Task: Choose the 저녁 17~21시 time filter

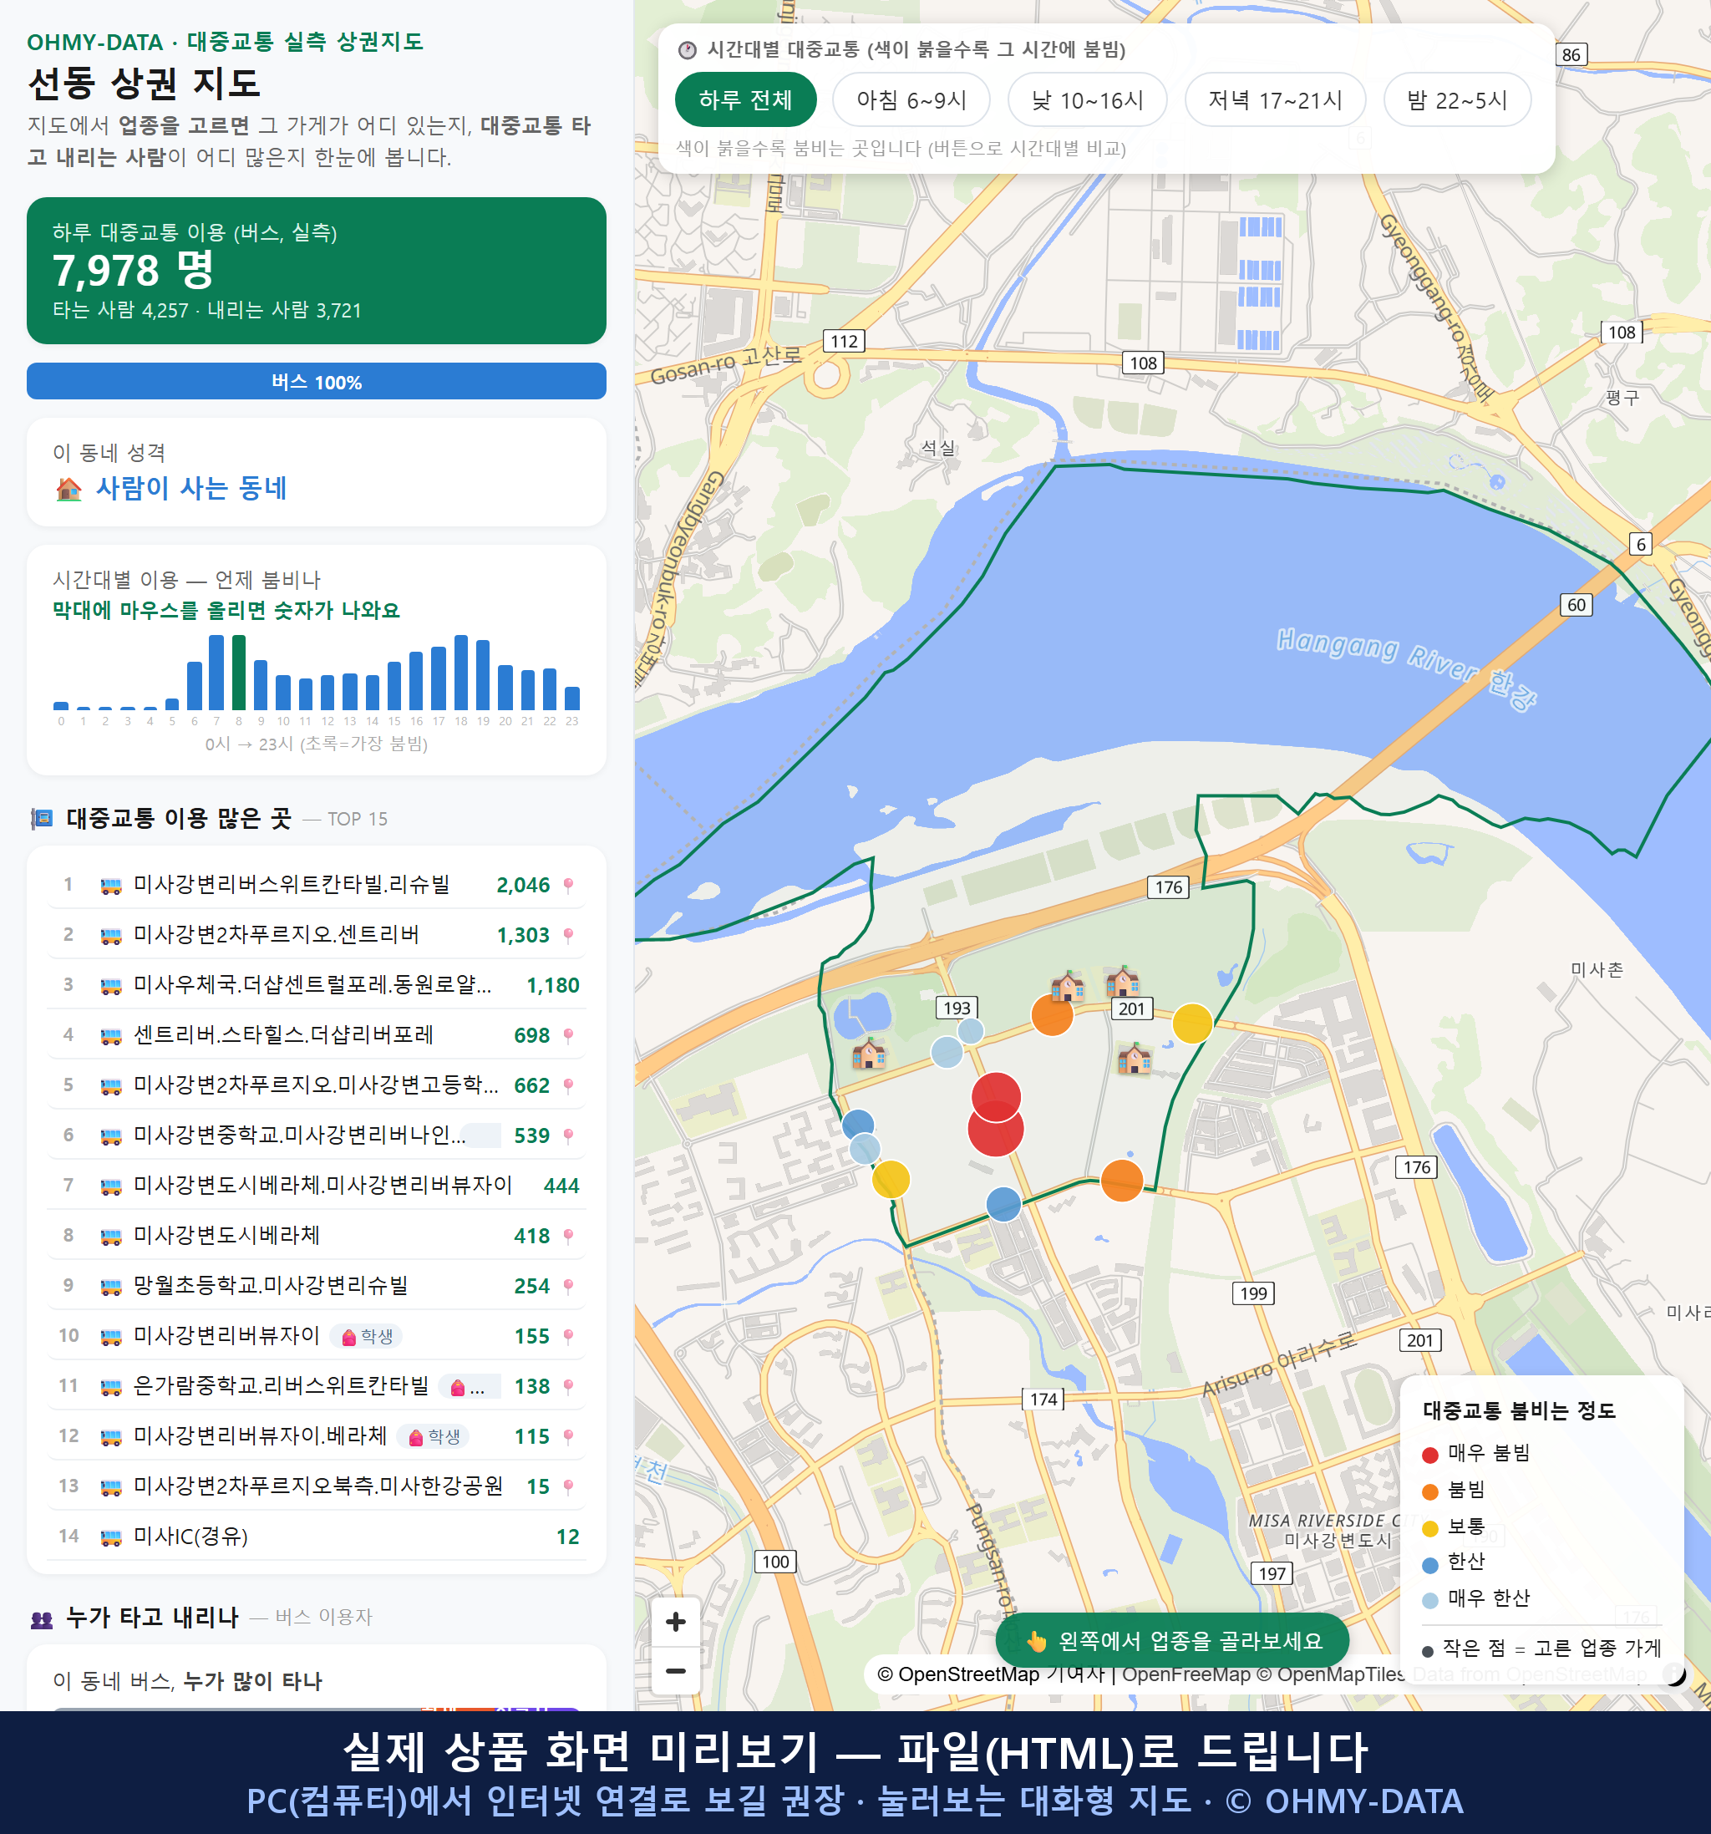Action: 1274,99
